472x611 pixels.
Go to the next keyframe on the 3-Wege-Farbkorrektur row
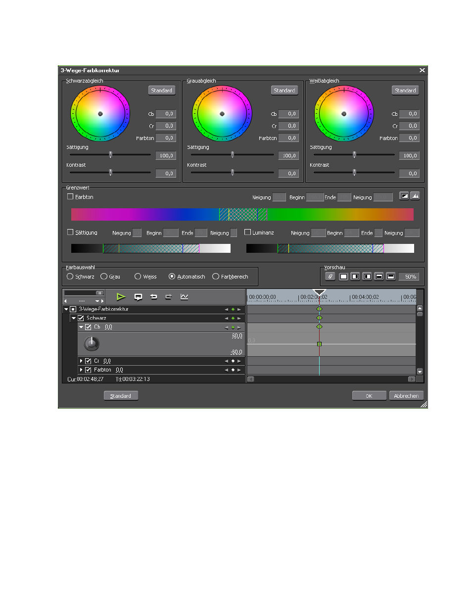pyautogui.click(x=239, y=309)
